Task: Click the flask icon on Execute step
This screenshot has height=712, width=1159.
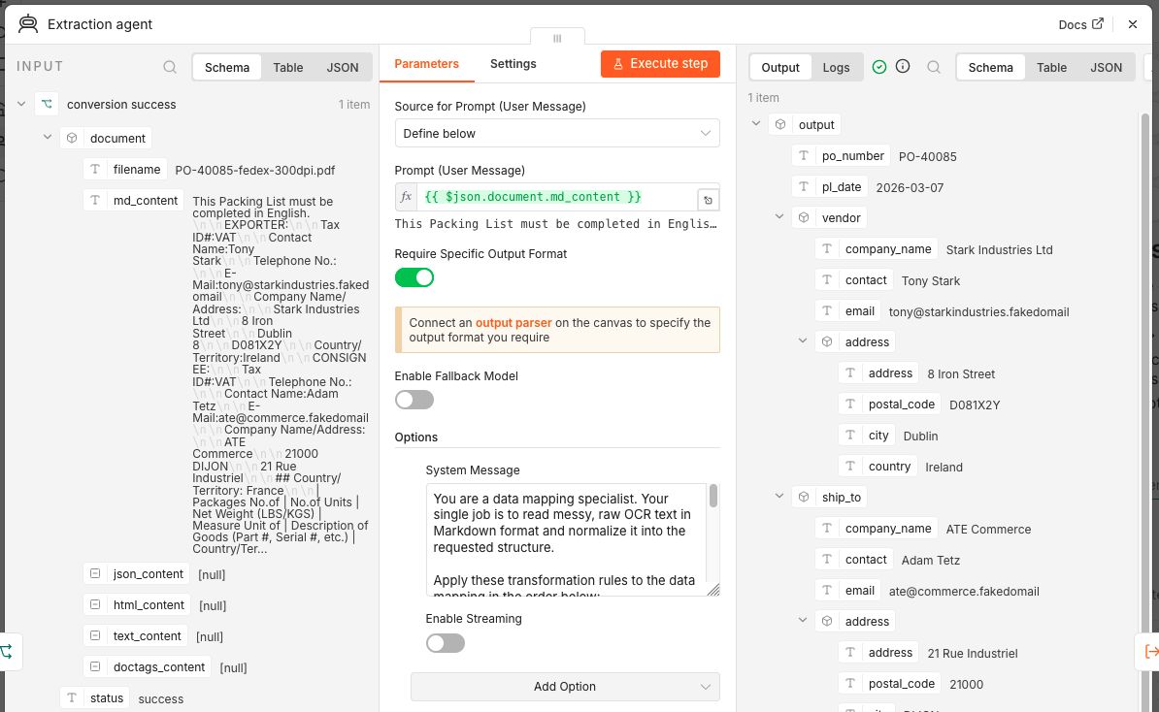Action: pos(618,64)
